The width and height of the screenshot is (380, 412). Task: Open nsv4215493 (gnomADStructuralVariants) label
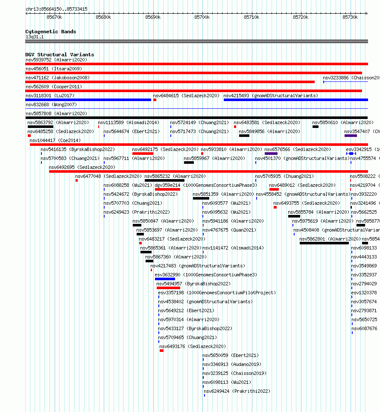tap(271, 96)
